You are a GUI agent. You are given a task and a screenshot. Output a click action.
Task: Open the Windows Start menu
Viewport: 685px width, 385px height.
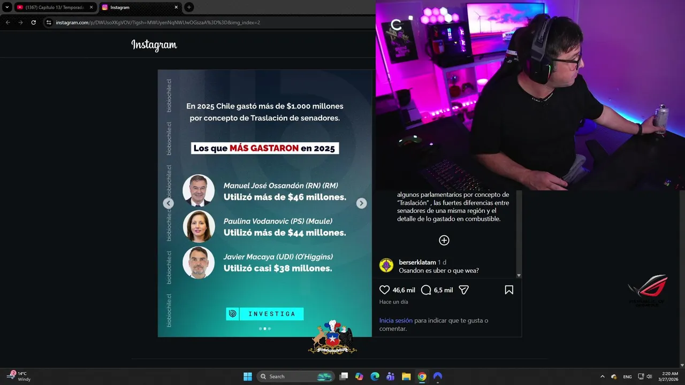tap(248, 376)
